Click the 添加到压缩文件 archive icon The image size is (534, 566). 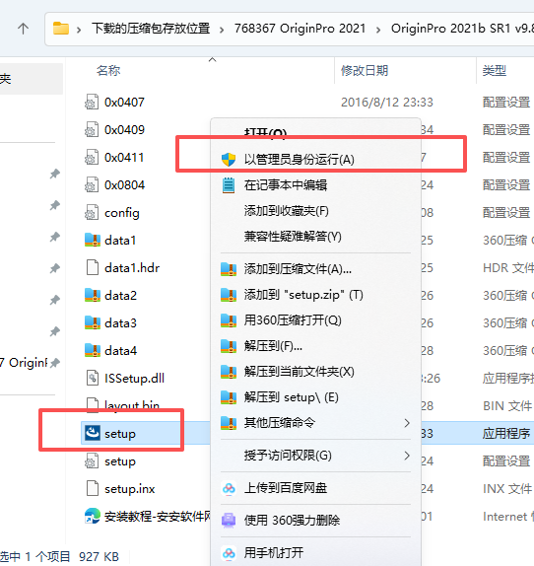(x=229, y=269)
